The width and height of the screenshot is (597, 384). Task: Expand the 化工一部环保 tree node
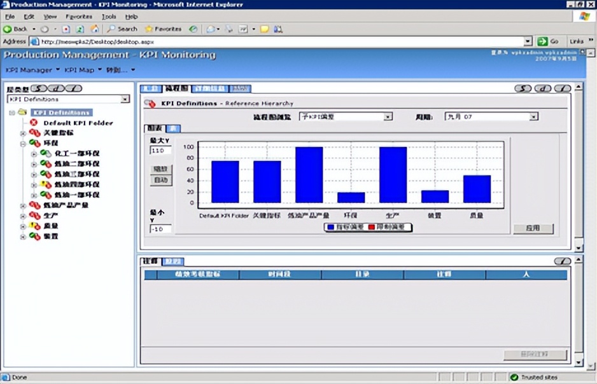(x=34, y=154)
